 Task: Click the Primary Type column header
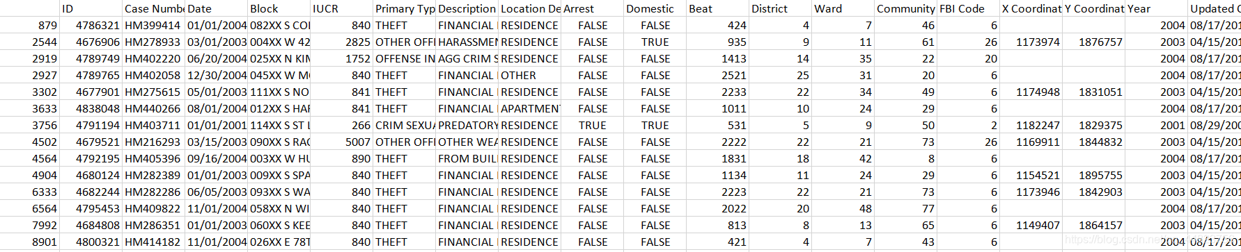click(405, 8)
